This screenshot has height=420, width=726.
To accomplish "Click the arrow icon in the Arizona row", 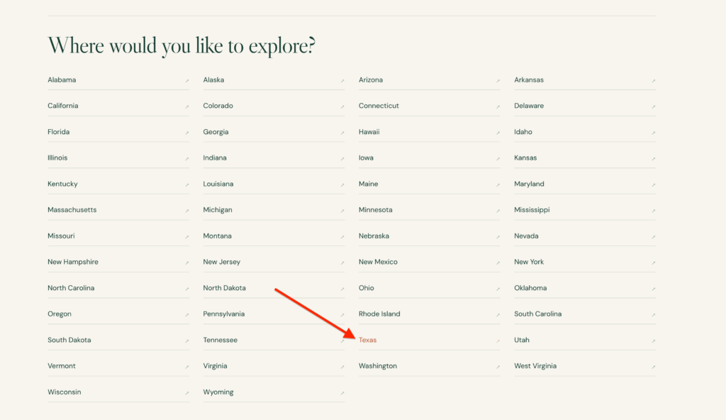I will click(x=498, y=81).
